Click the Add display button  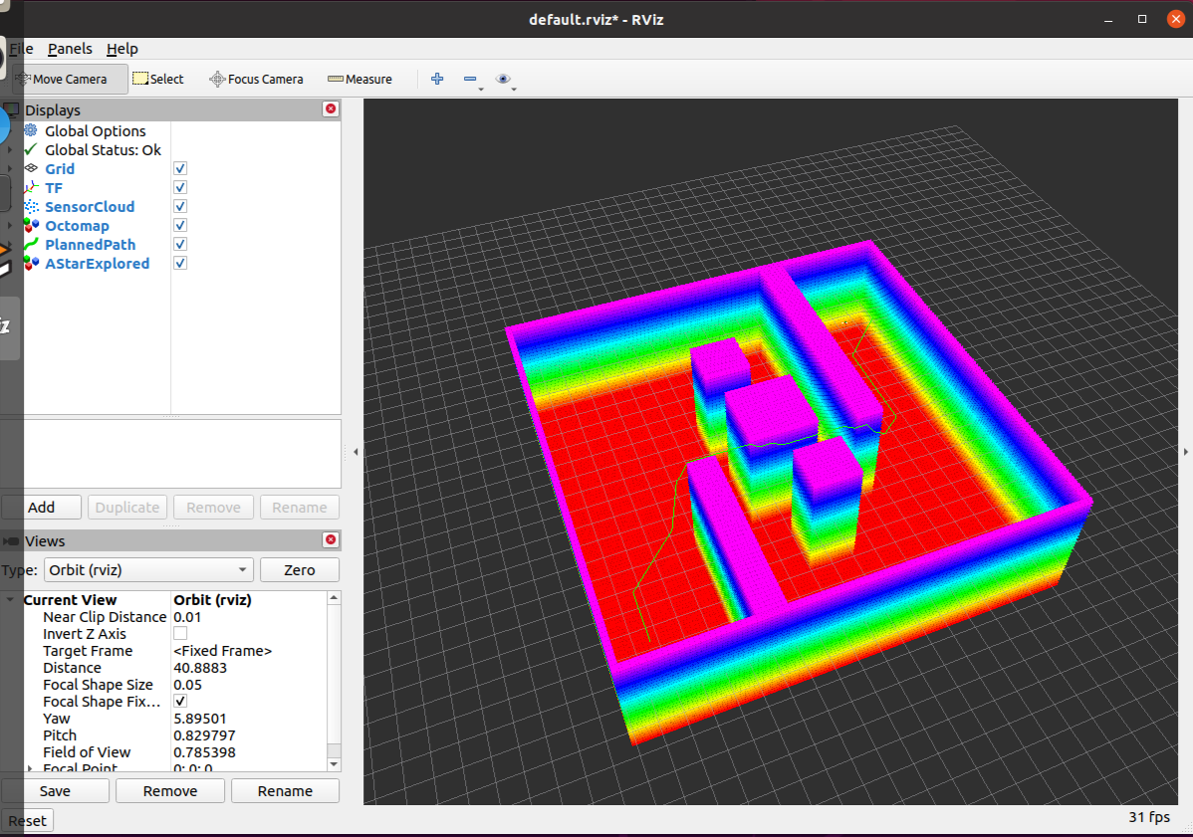point(41,507)
